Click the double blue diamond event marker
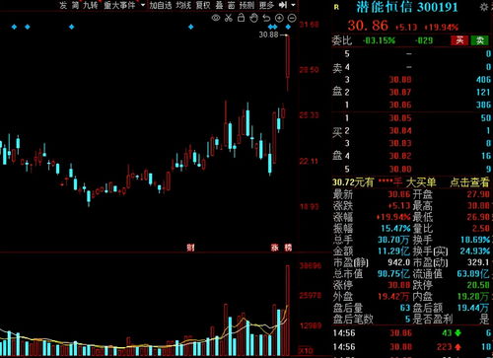493x358 pixels. point(272,27)
